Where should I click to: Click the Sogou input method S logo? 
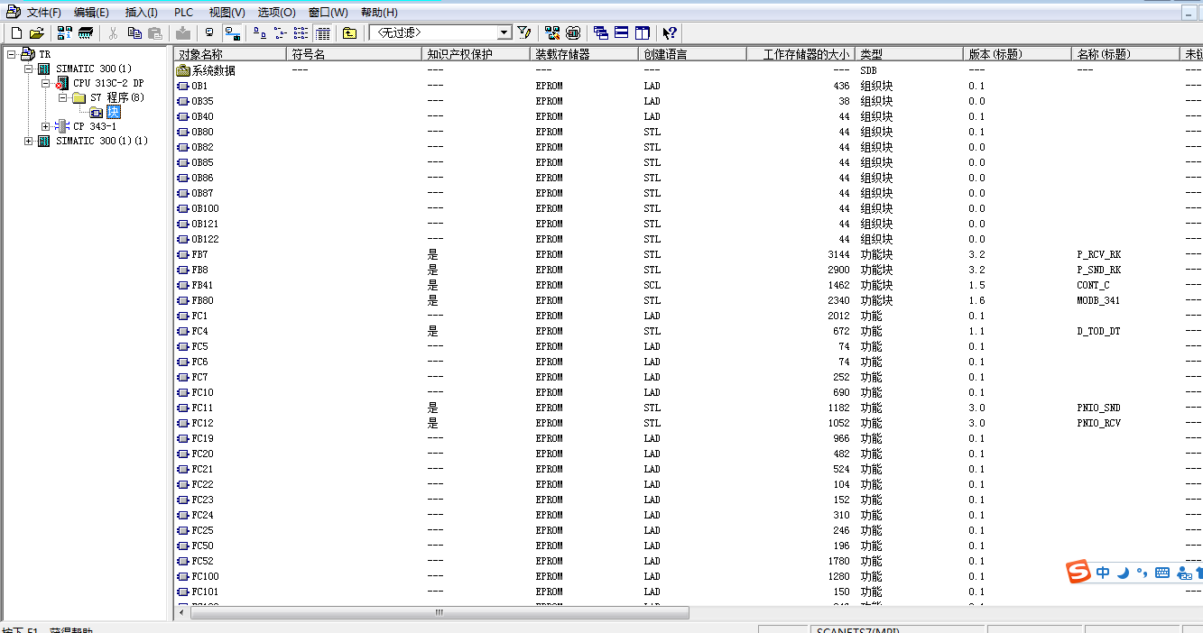click(1078, 573)
